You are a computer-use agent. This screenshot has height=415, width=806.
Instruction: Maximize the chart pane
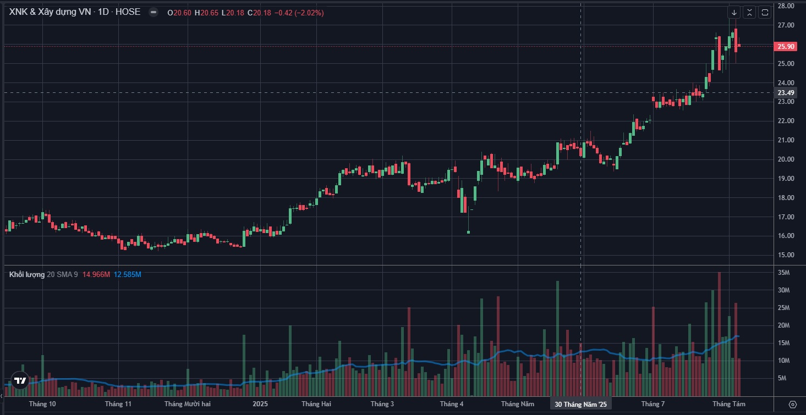tap(765, 12)
